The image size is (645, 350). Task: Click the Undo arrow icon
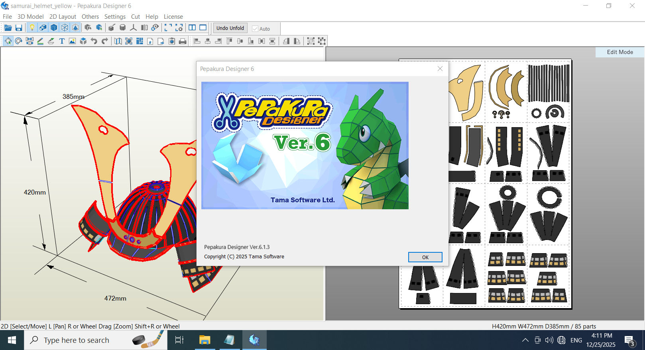tap(94, 41)
